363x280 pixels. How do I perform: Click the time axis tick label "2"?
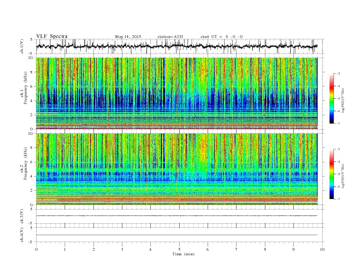coord(93,249)
